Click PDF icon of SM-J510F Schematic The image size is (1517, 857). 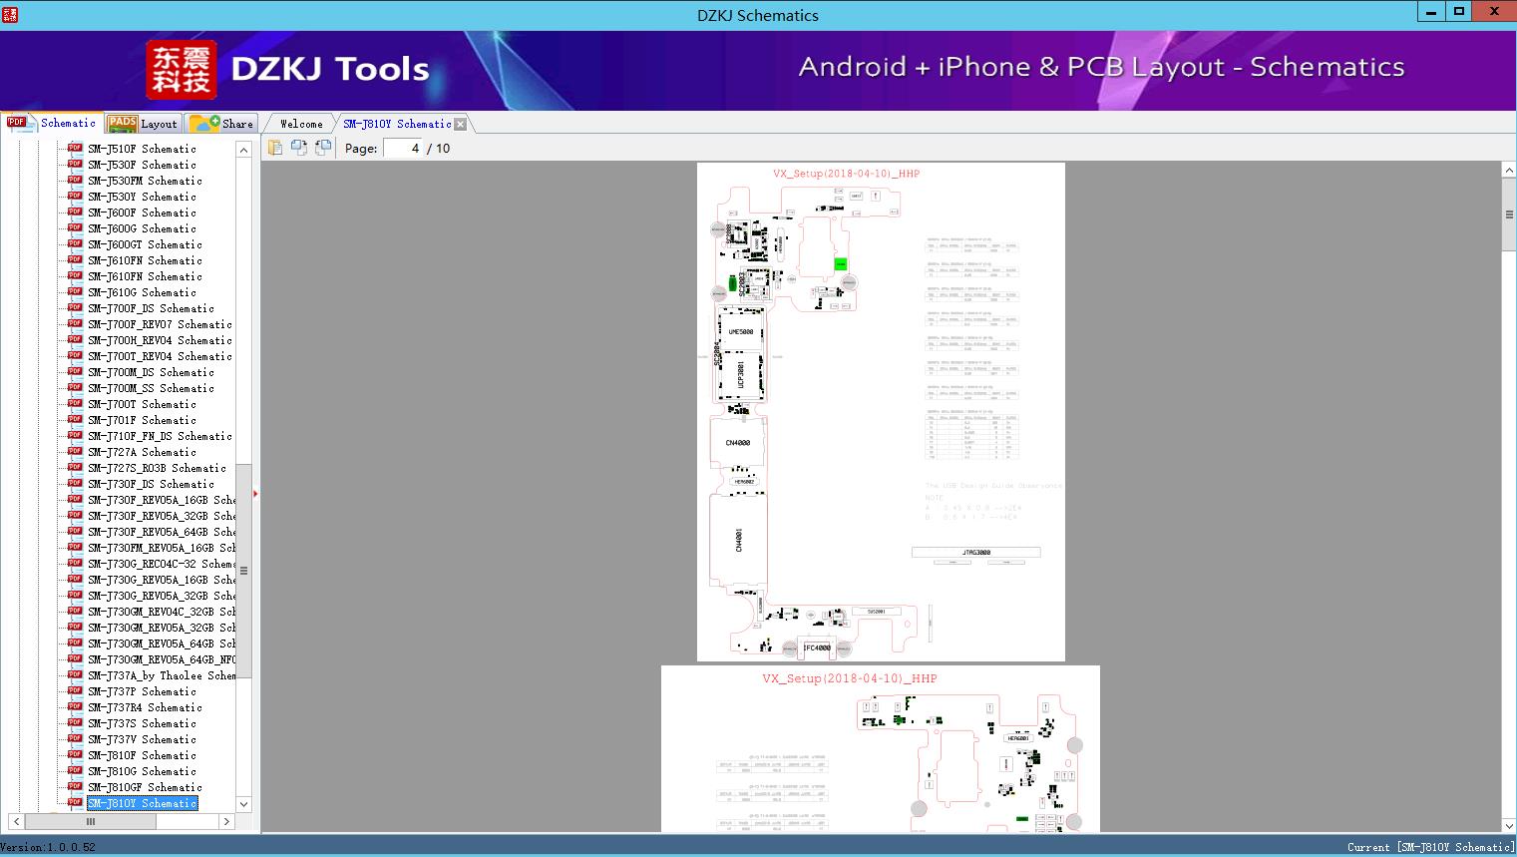75,149
